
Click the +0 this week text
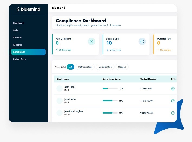click(x=65, y=50)
